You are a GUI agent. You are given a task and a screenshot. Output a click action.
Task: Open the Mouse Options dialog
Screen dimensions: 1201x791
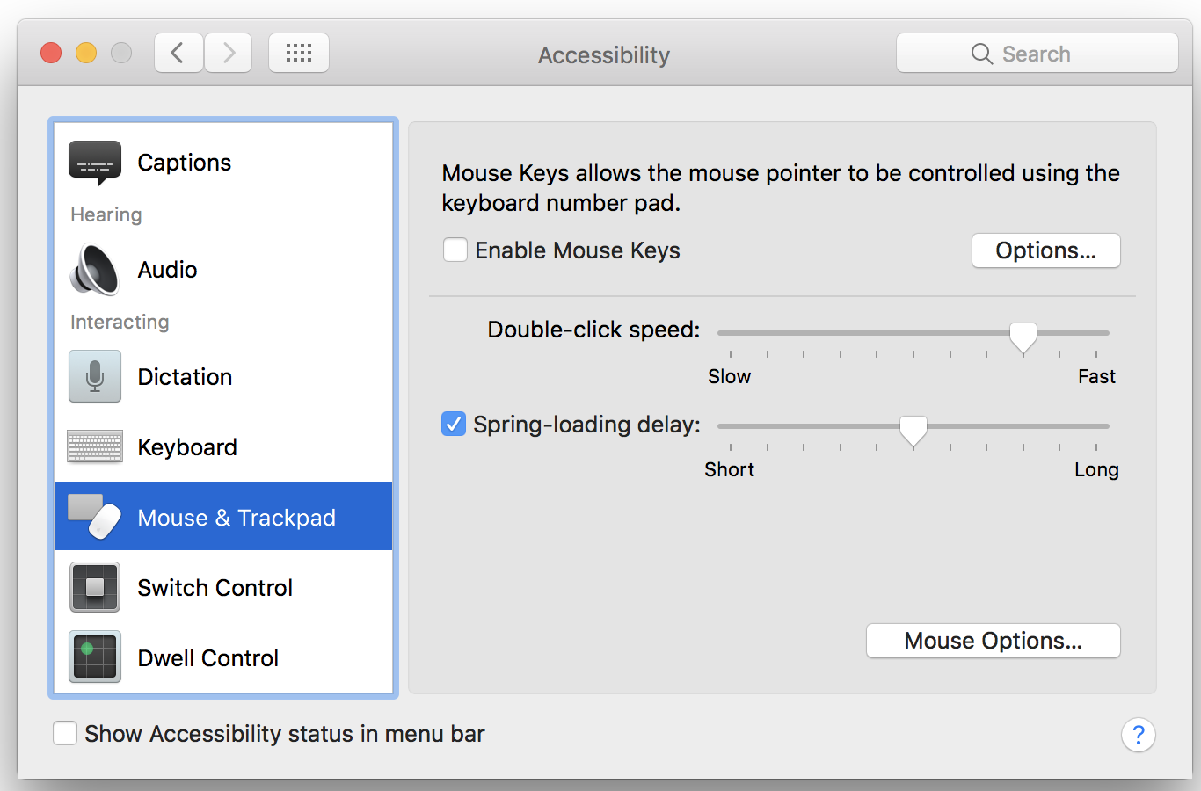pyautogui.click(x=993, y=641)
